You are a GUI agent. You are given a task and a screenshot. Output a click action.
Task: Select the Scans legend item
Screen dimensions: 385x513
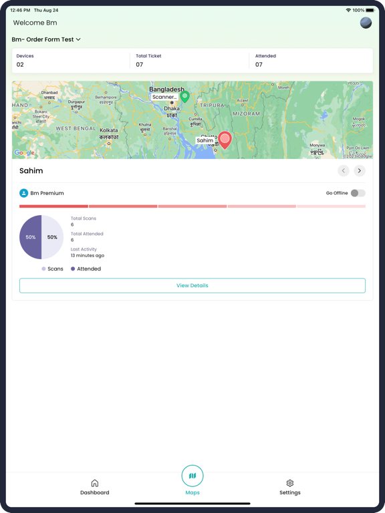click(x=52, y=269)
